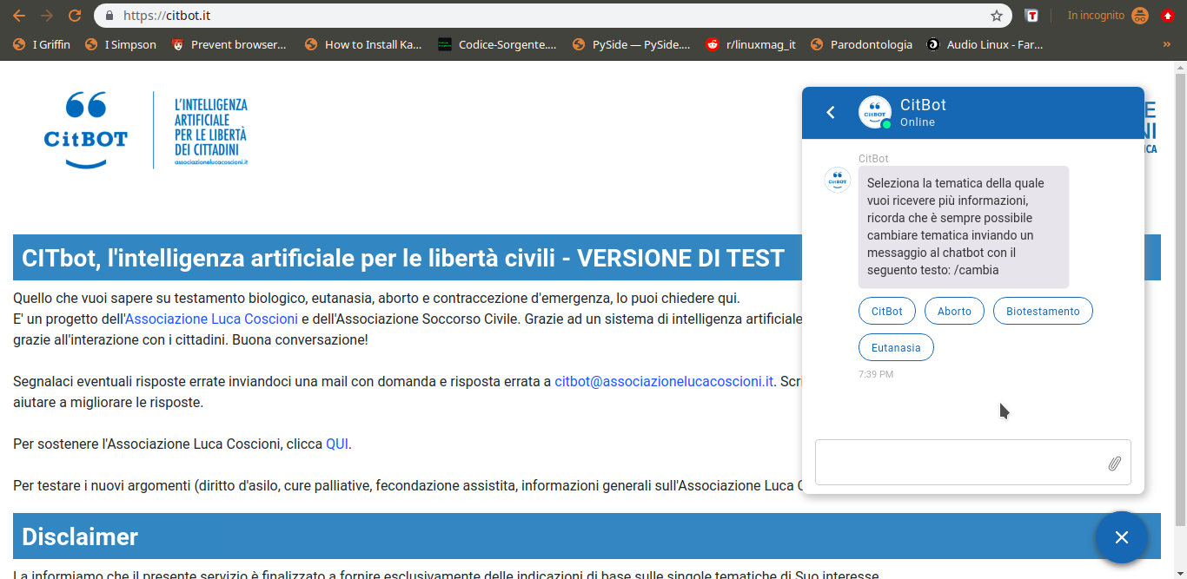The width and height of the screenshot is (1187, 579).
Task: Show more bookmarks with the double chevron
Action: [x=1166, y=44]
